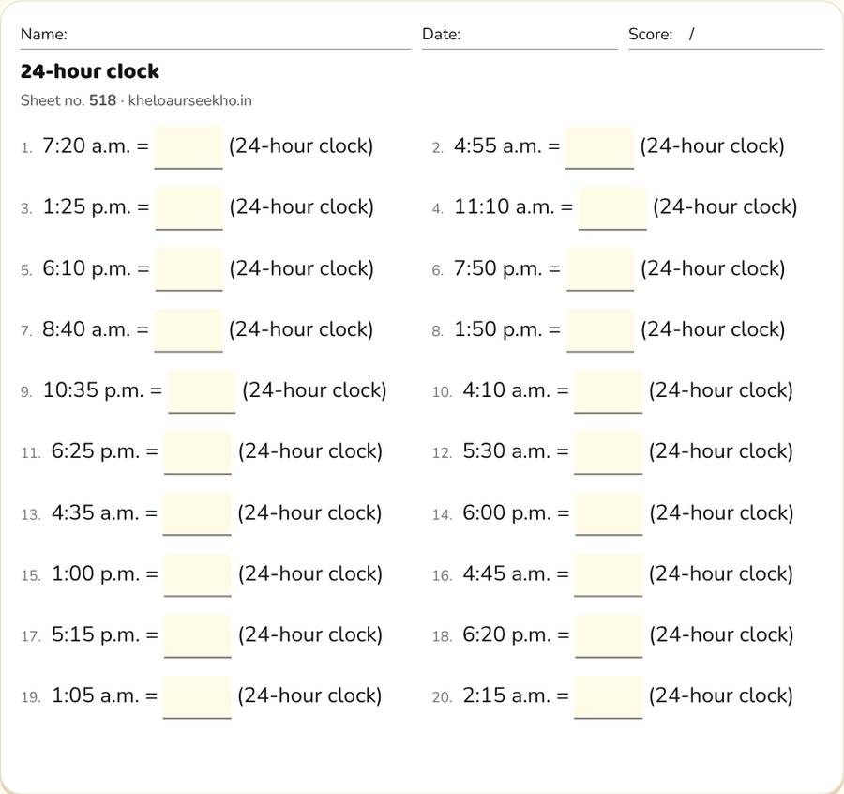
Task: Click the answer box for 4:10 a.m.
Action: (x=609, y=391)
